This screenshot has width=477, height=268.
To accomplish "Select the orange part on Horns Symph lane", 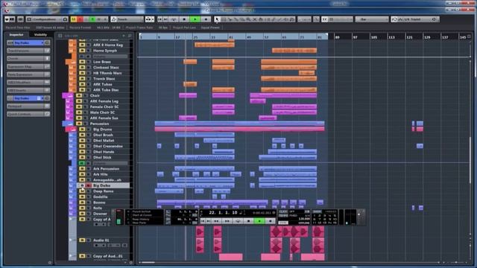I will 294,51.
